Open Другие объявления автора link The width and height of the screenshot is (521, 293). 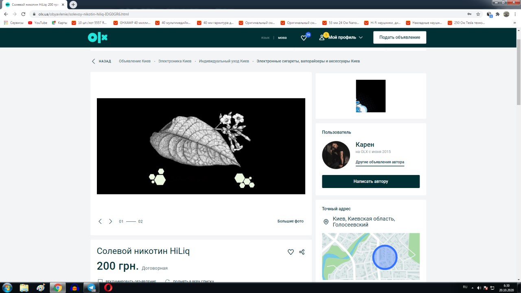[380, 162]
